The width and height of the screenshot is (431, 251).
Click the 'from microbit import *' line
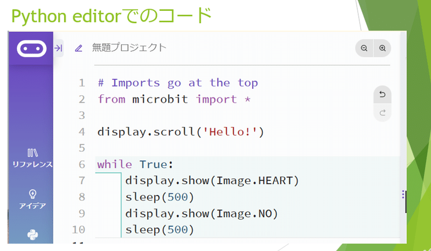tap(174, 99)
